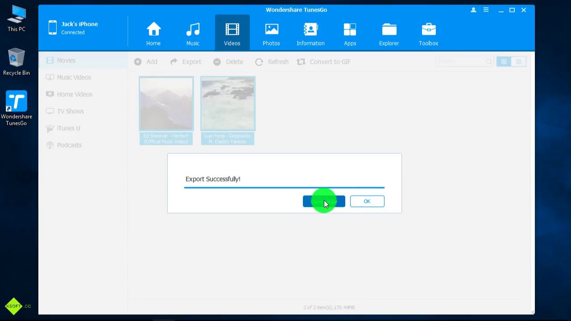Open the hamburger menu in title bar

[486, 10]
